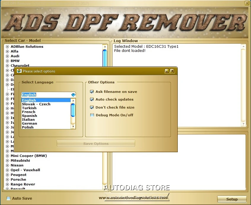251x205 pixels.
Task: Click car model list scroll up arrow
Action: point(105,47)
